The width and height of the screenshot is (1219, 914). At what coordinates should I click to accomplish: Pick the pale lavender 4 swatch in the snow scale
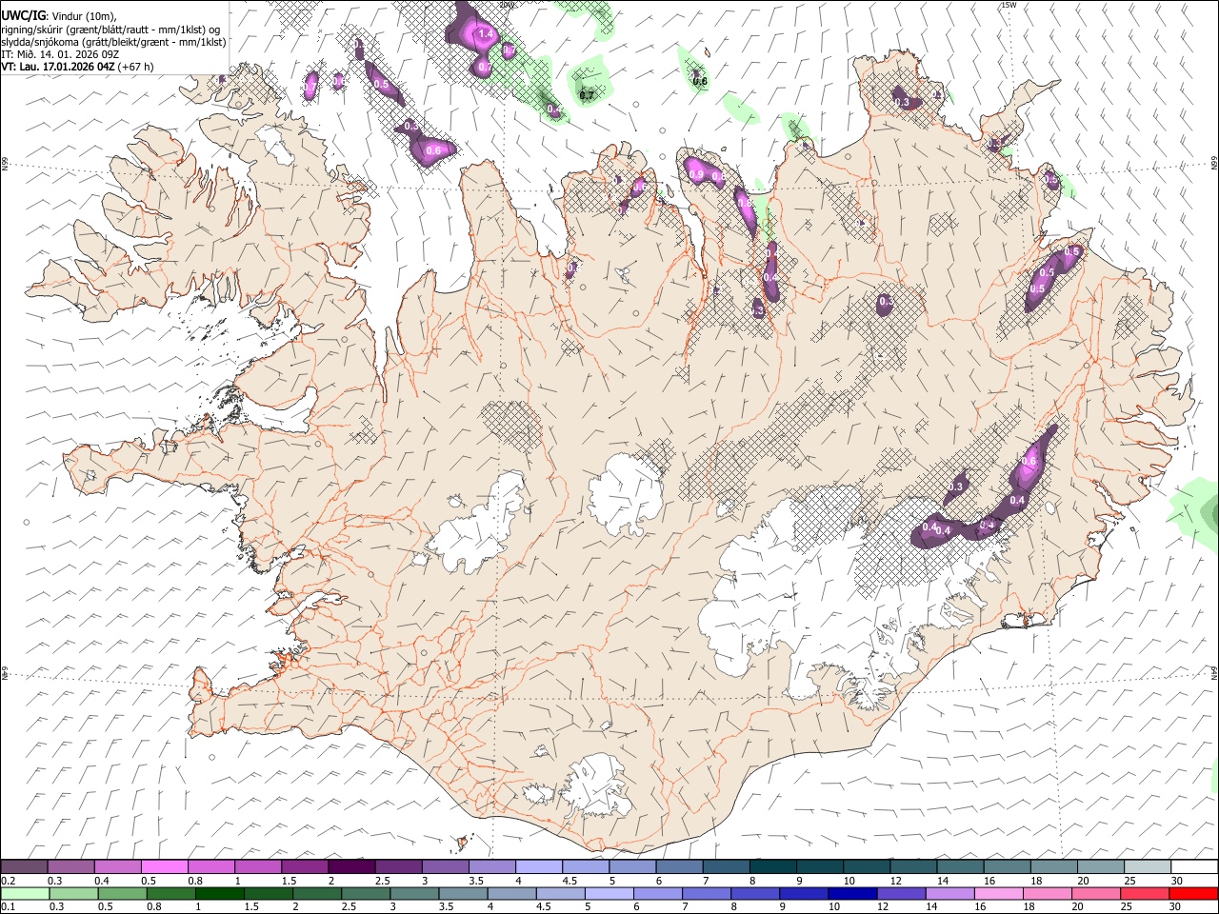[539, 867]
